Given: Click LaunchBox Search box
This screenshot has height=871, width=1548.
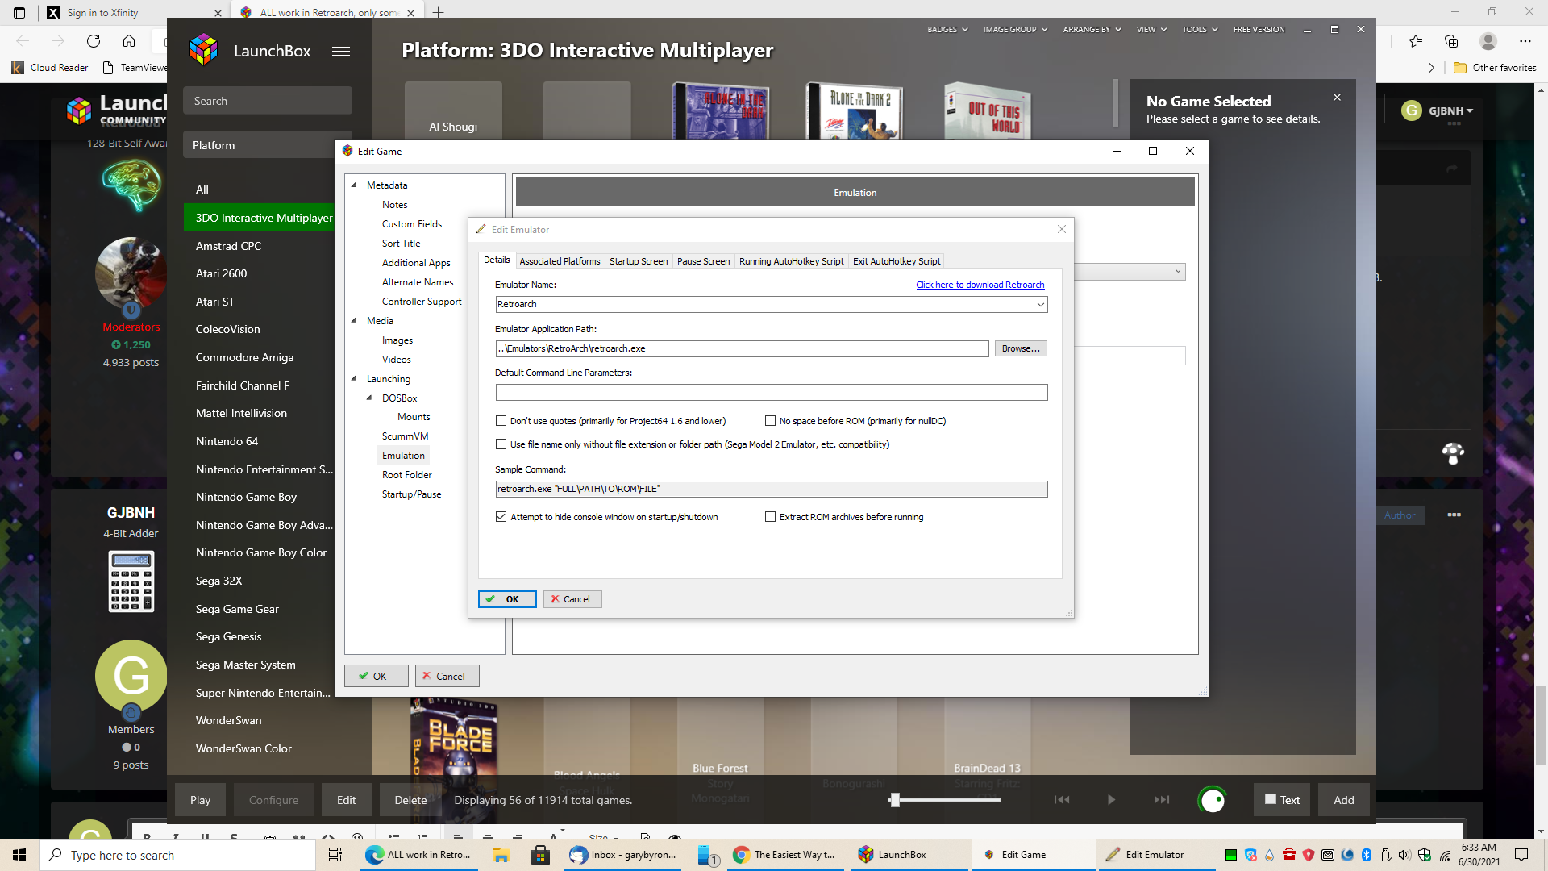Looking at the screenshot, I should pyautogui.click(x=268, y=101).
